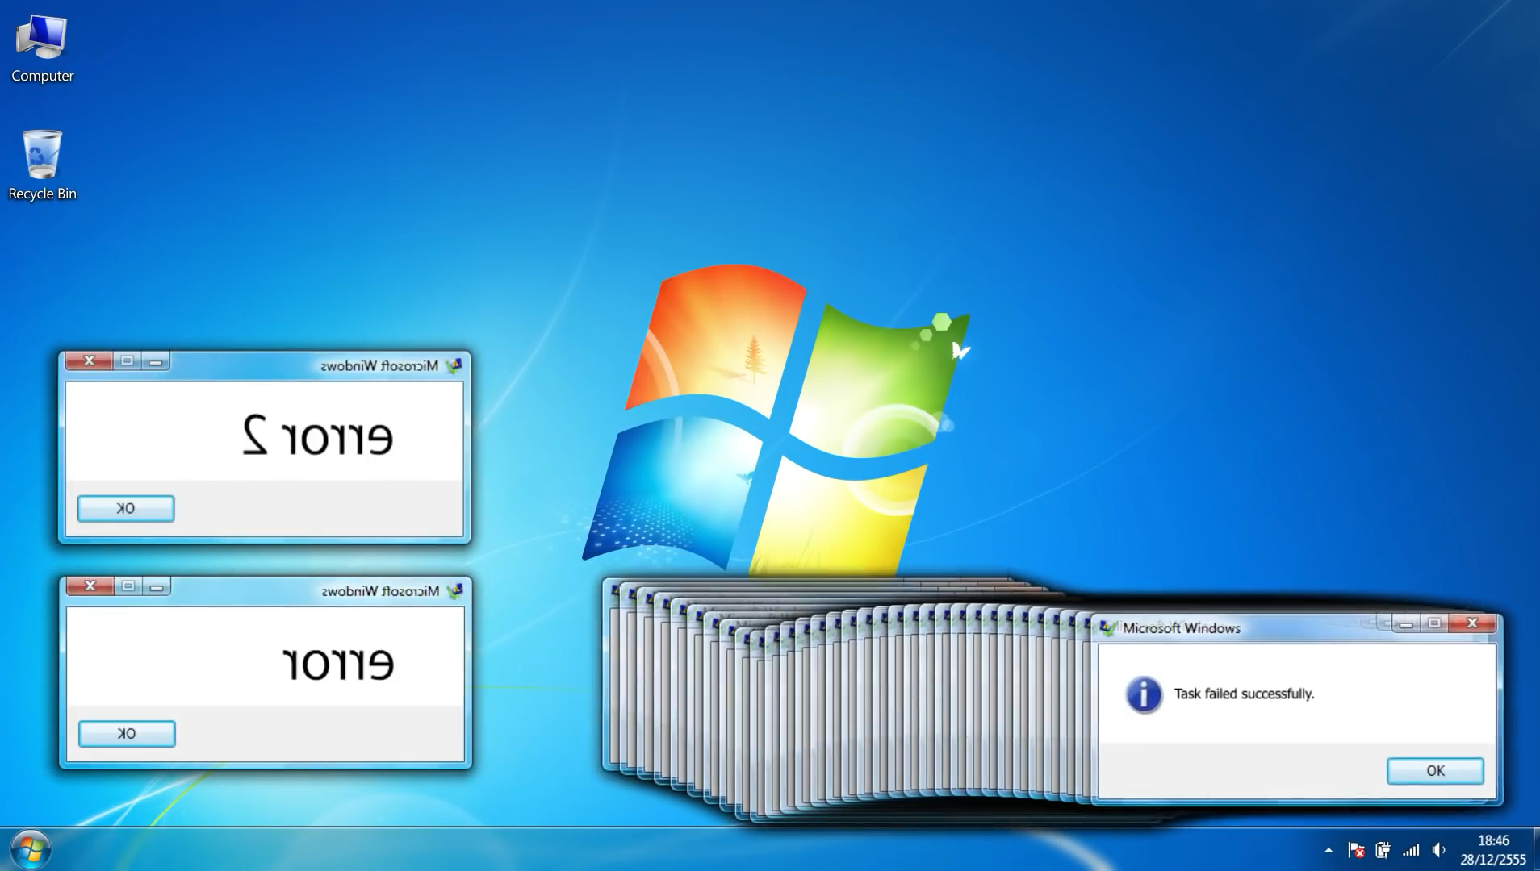Maximize the bottom-left mirrored "error" dialog
This screenshot has width=1540, height=871.
pos(128,586)
